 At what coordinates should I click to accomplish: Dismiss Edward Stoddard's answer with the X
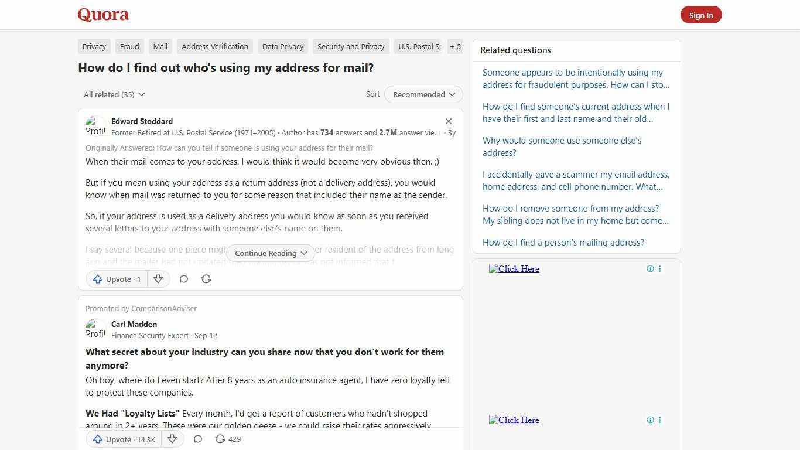(448, 121)
